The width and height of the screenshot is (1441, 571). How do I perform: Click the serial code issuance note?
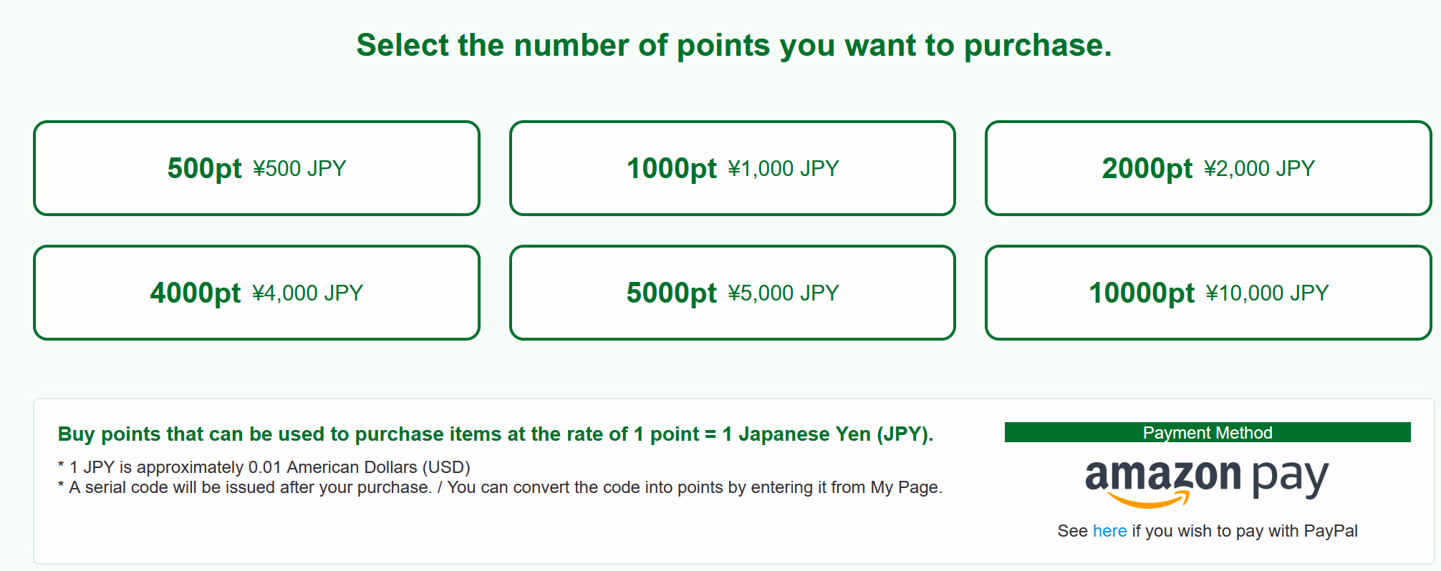(x=500, y=487)
